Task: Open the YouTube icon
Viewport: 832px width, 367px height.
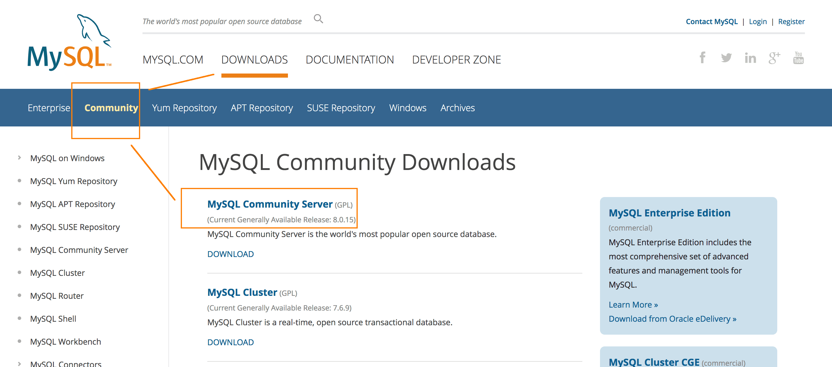Action: [798, 58]
